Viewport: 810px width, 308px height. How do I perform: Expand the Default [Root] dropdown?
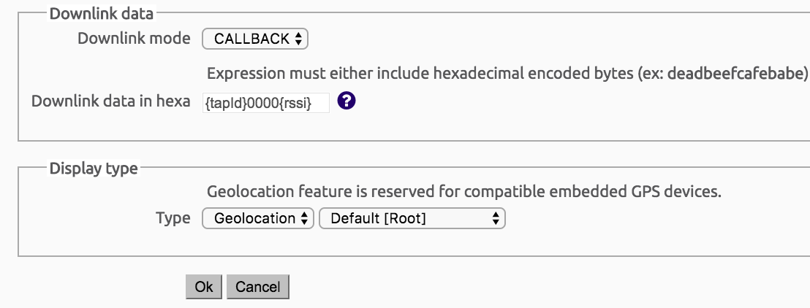pyautogui.click(x=412, y=218)
